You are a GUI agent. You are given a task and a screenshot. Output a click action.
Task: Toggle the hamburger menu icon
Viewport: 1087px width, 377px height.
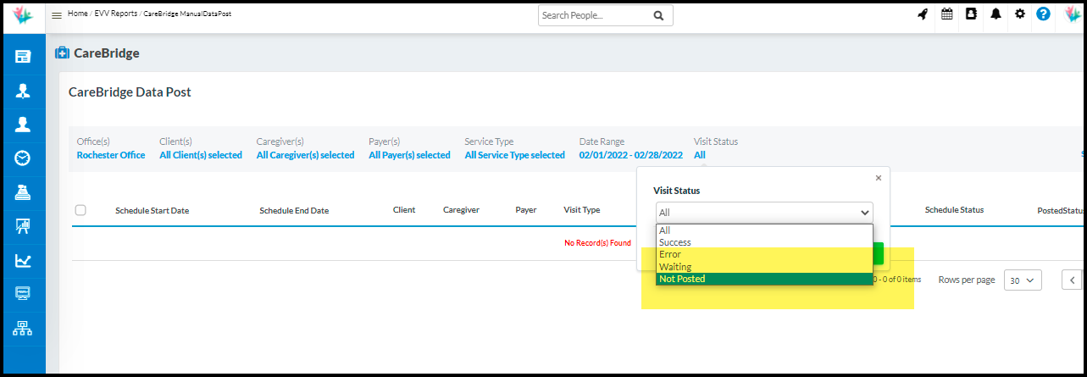(x=57, y=15)
